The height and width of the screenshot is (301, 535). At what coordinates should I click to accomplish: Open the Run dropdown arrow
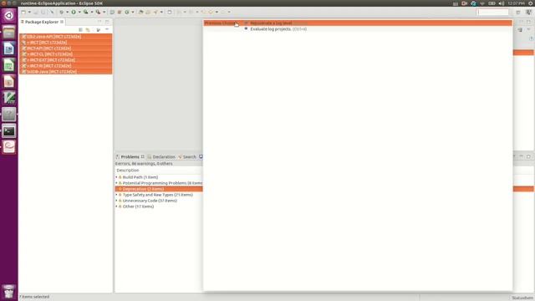tap(79, 12)
